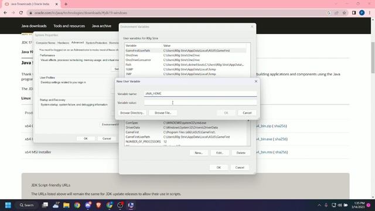Click OK in Environment Variables window
Screen dimensions: 375x211
point(219,168)
